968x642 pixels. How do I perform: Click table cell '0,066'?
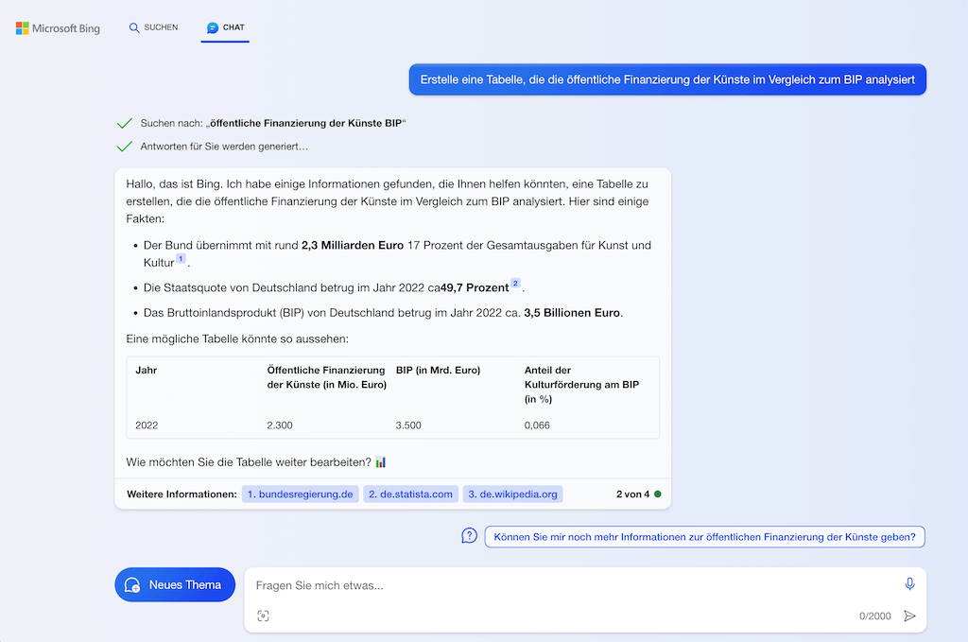click(x=537, y=425)
